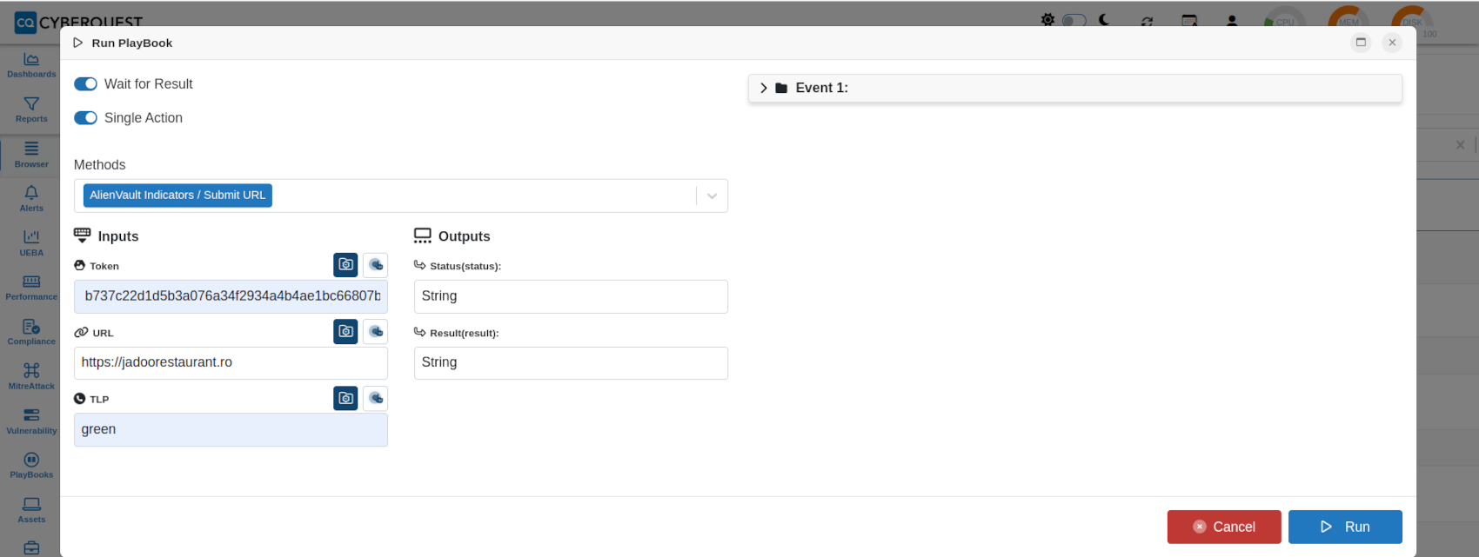1479x557 pixels.
Task: Cancel the playbook run
Action: pos(1224,527)
